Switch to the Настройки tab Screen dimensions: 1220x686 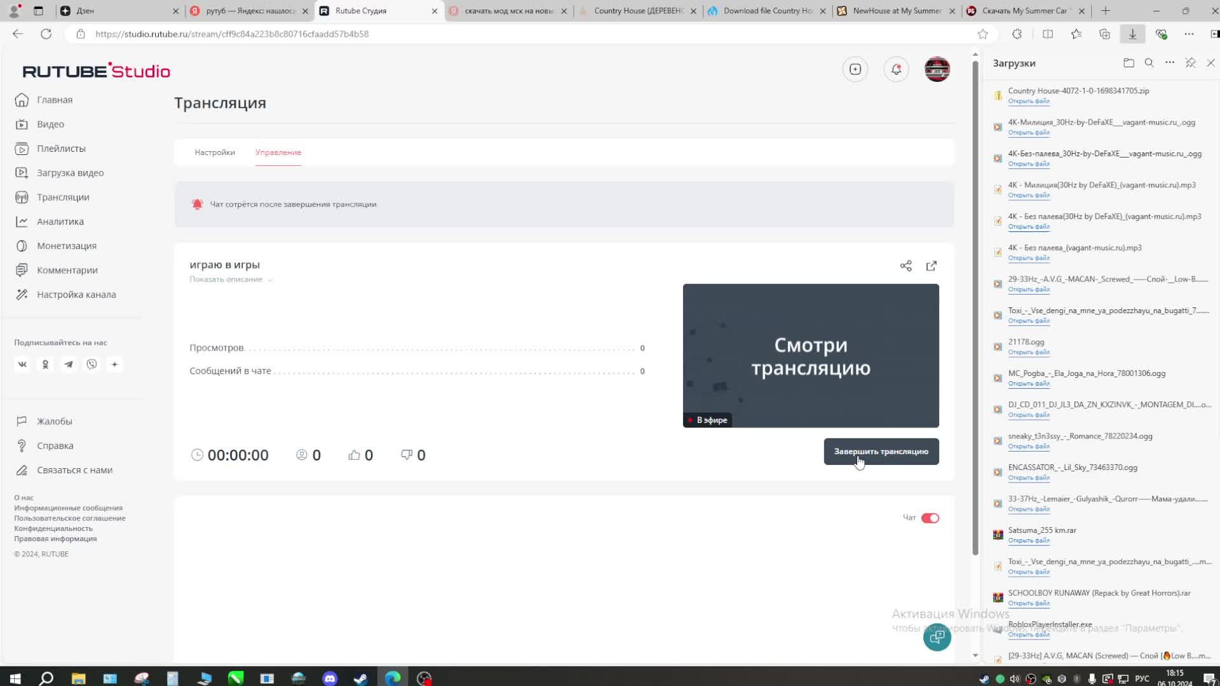click(215, 152)
